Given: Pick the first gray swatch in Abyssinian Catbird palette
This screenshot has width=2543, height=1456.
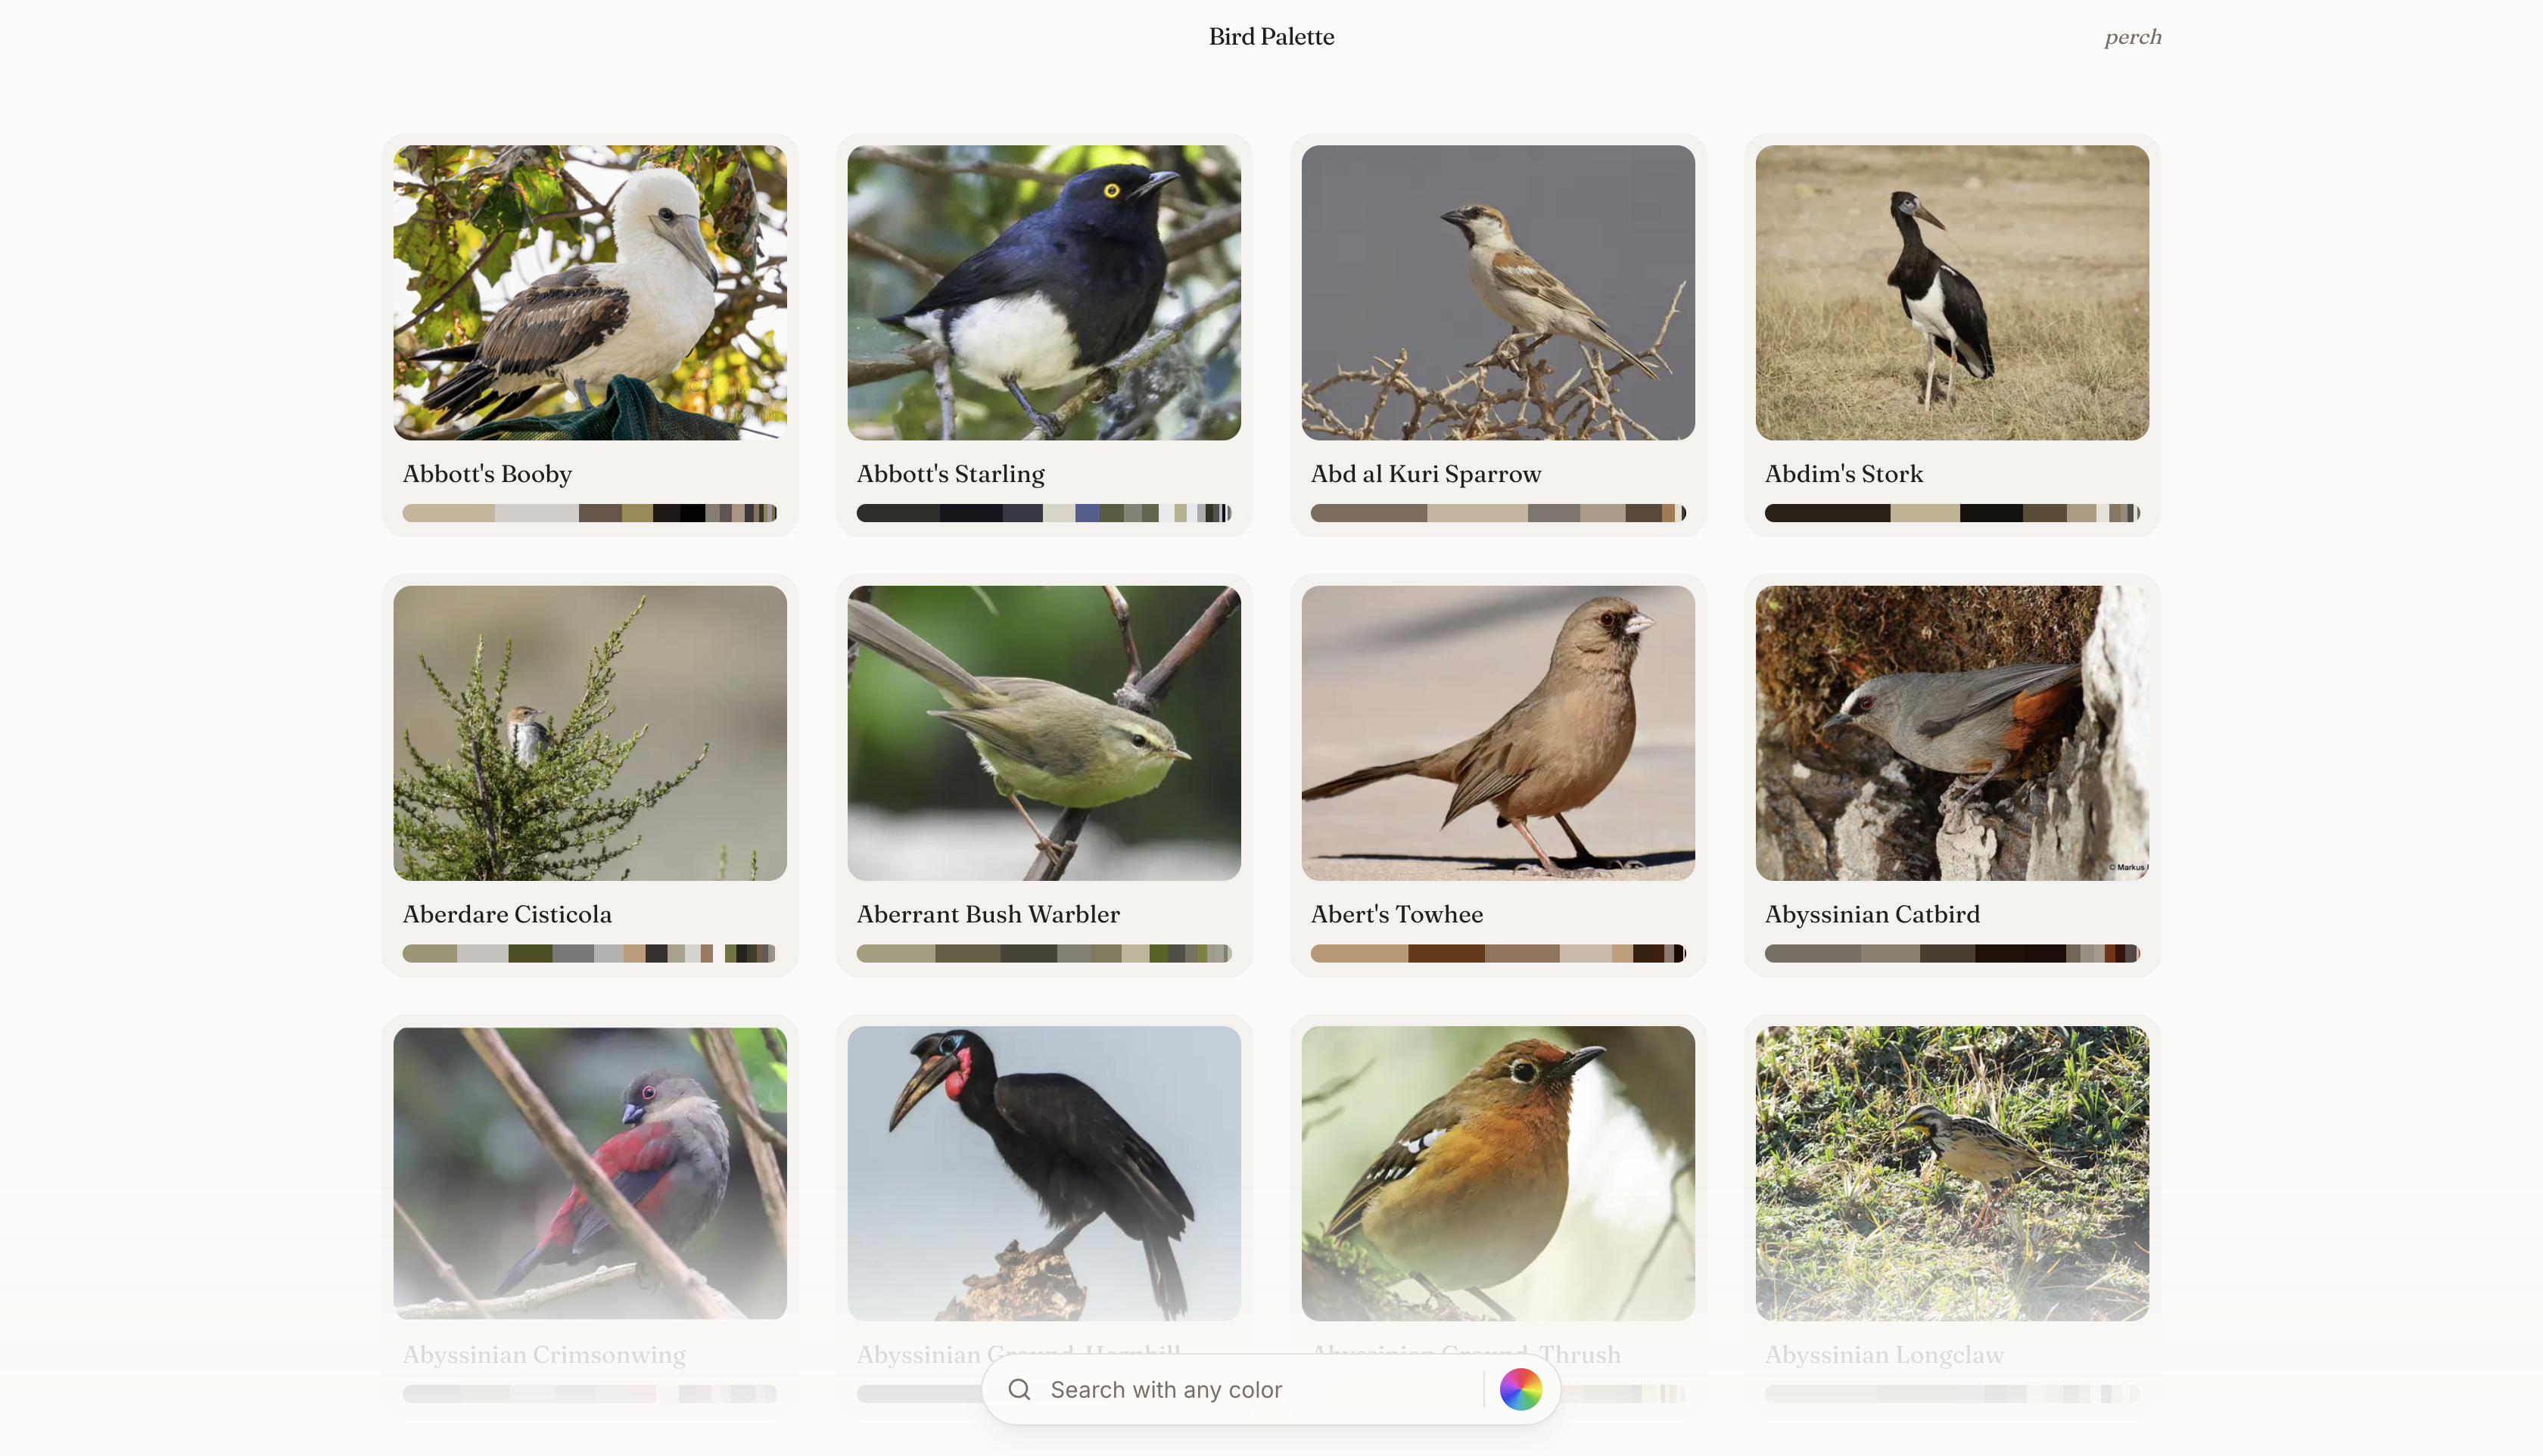Looking at the screenshot, I should [x=1812, y=954].
